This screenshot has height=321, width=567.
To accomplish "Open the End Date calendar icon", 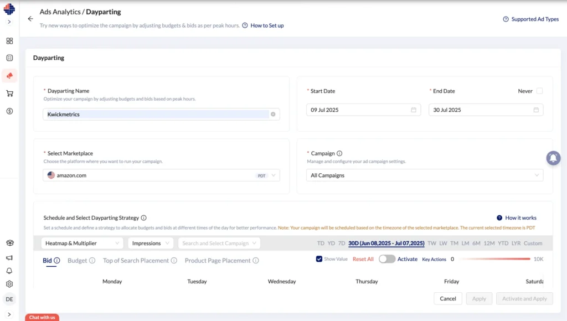I will pos(536,110).
